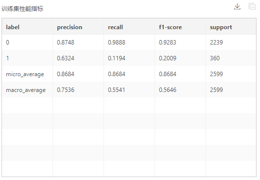The image size is (260, 180).
Task: Select micro_average f1-score 0.8684
Action: 167,74
